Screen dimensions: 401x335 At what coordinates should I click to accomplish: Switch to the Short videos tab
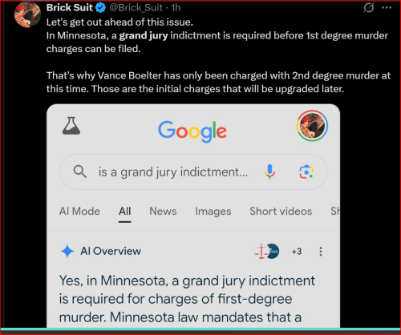pos(281,211)
